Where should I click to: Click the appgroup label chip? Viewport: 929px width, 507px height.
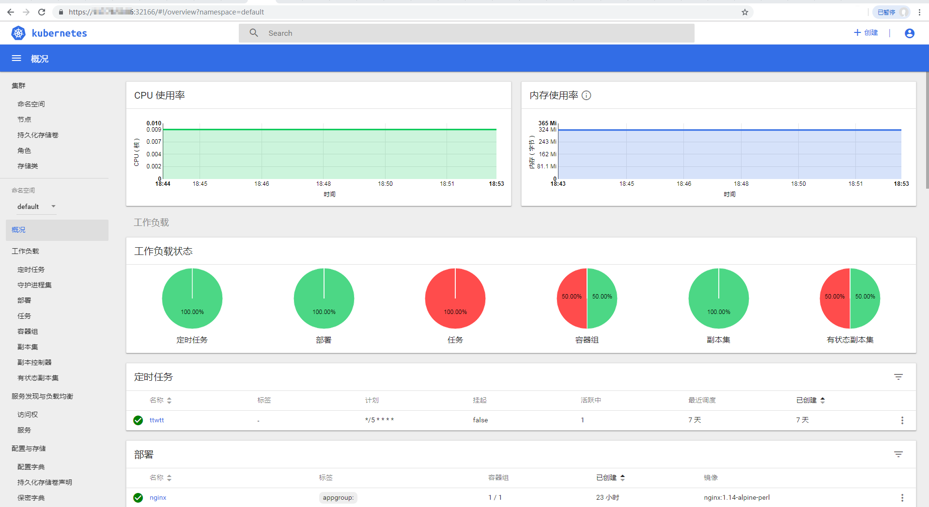338,498
